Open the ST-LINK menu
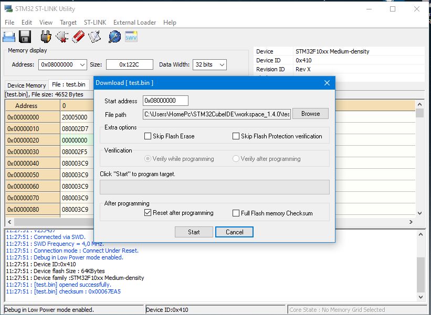This screenshot has width=431, height=315. (95, 23)
